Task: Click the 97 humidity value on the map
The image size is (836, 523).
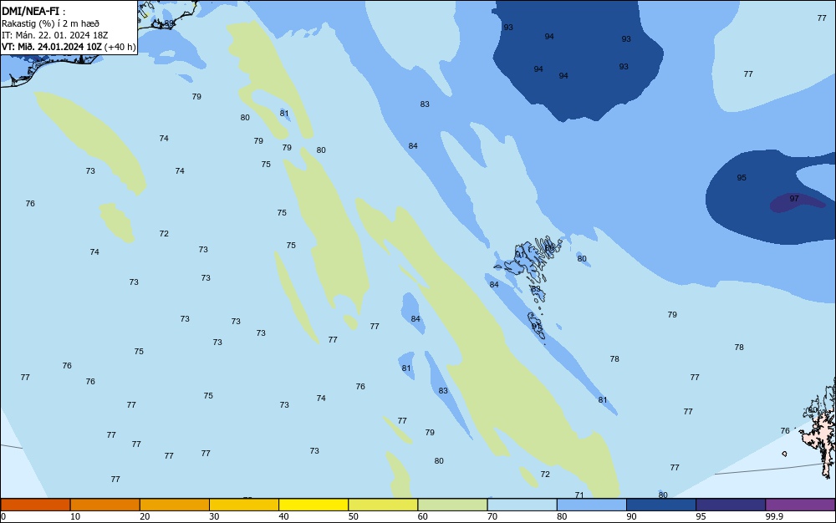Action: pos(794,198)
